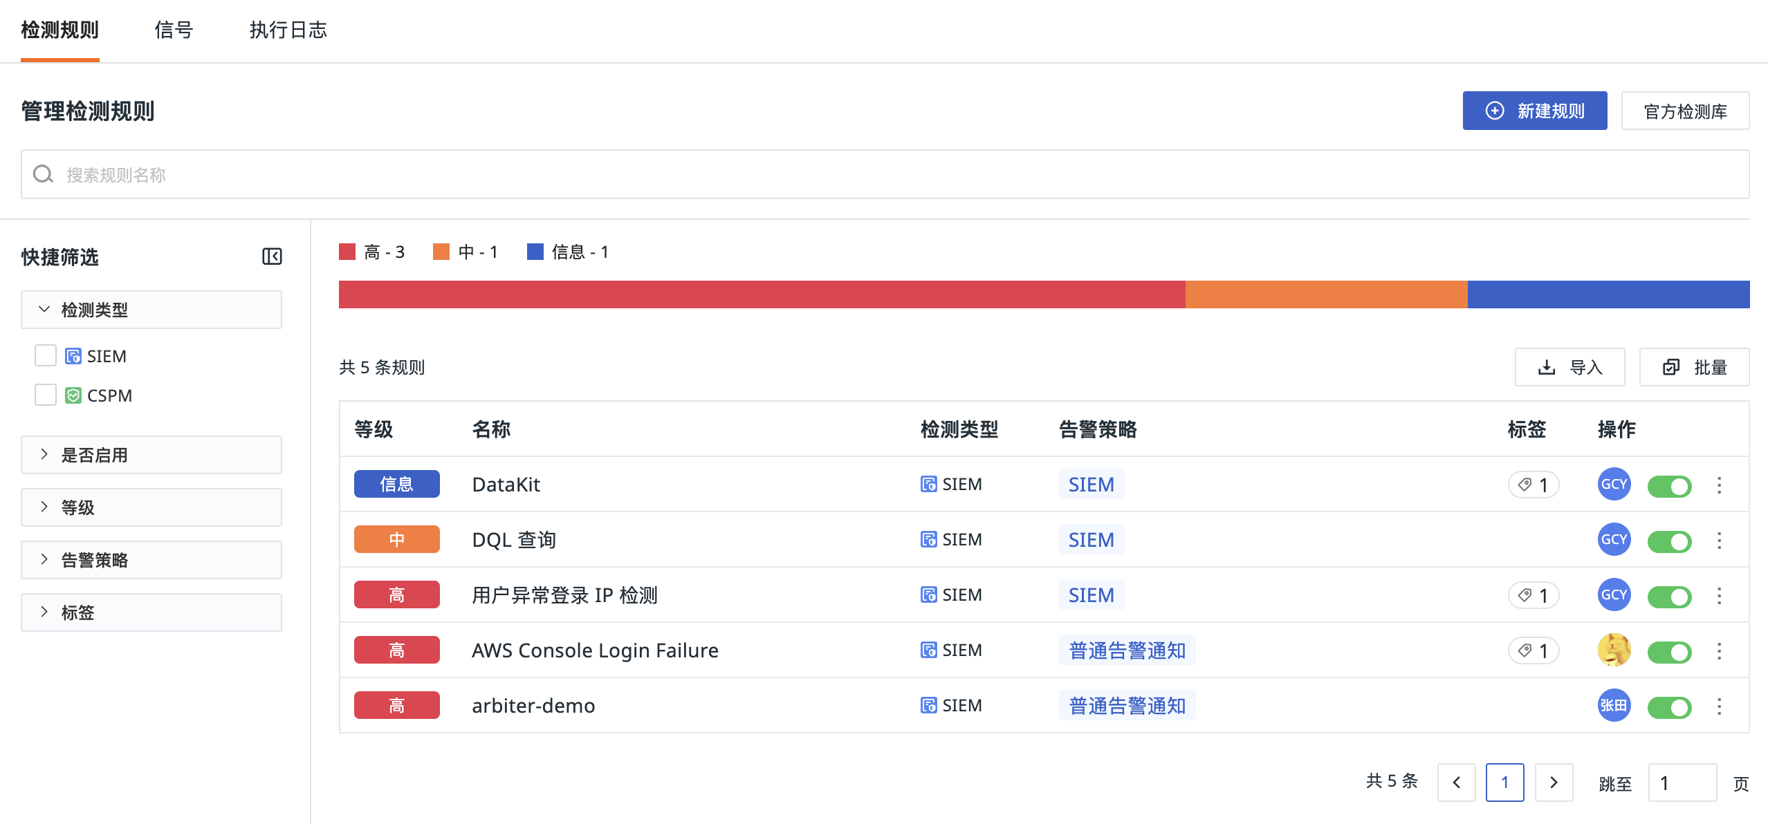This screenshot has width=1768, height=824.
Task: Click tag badge on AWS Console Login Failure
Action: (x=1533, y=650)
